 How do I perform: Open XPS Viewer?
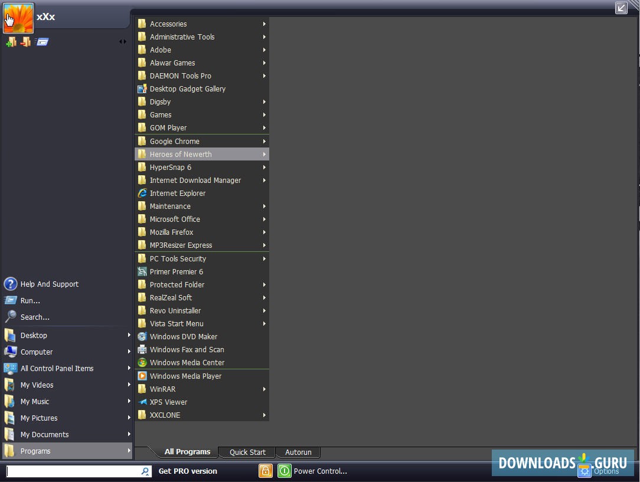202,402
